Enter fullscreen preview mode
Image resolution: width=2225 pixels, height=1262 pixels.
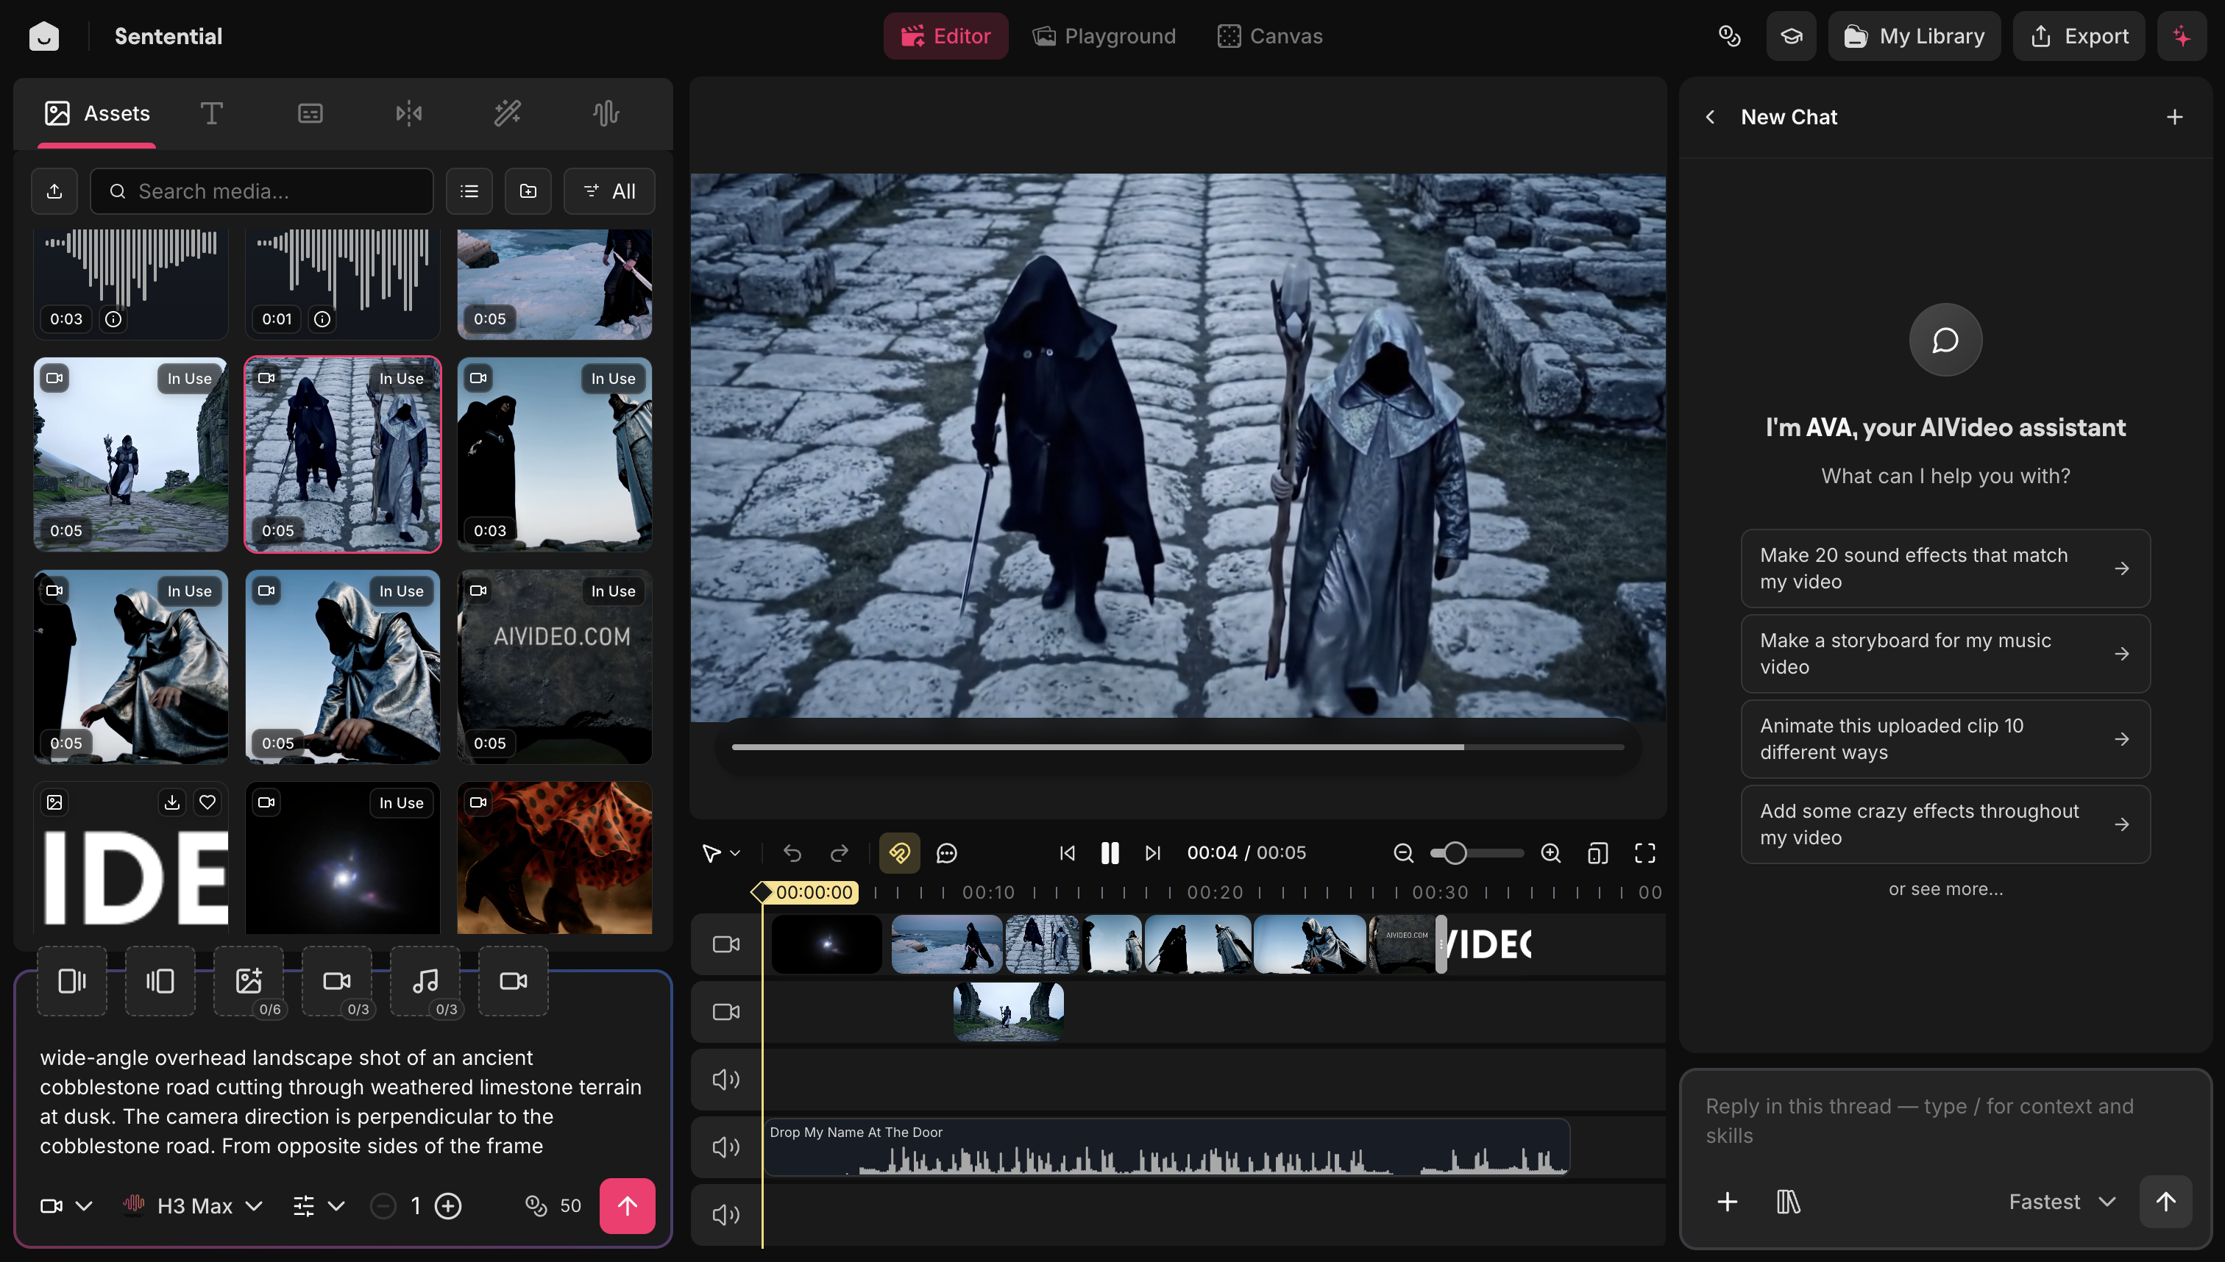pos(1645,853)
